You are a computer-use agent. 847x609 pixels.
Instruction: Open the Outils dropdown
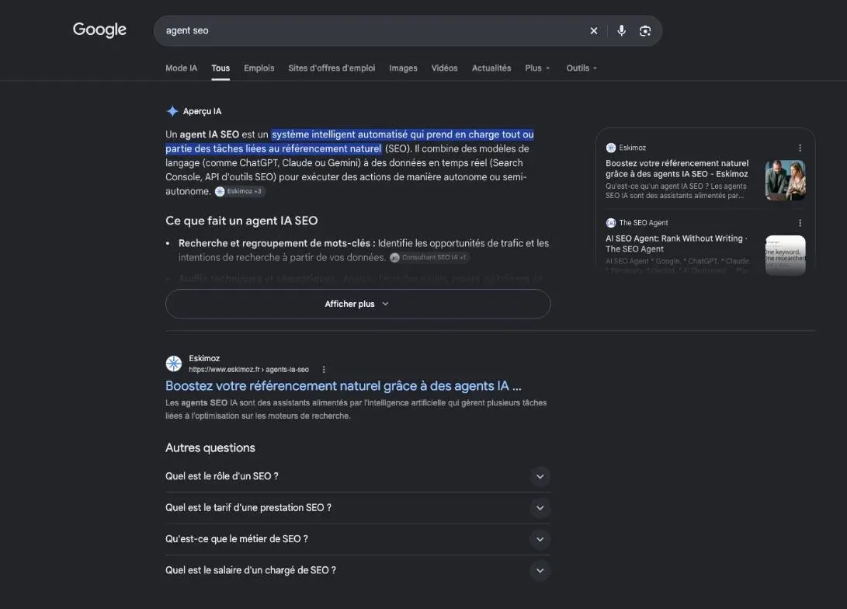(581, 68)
